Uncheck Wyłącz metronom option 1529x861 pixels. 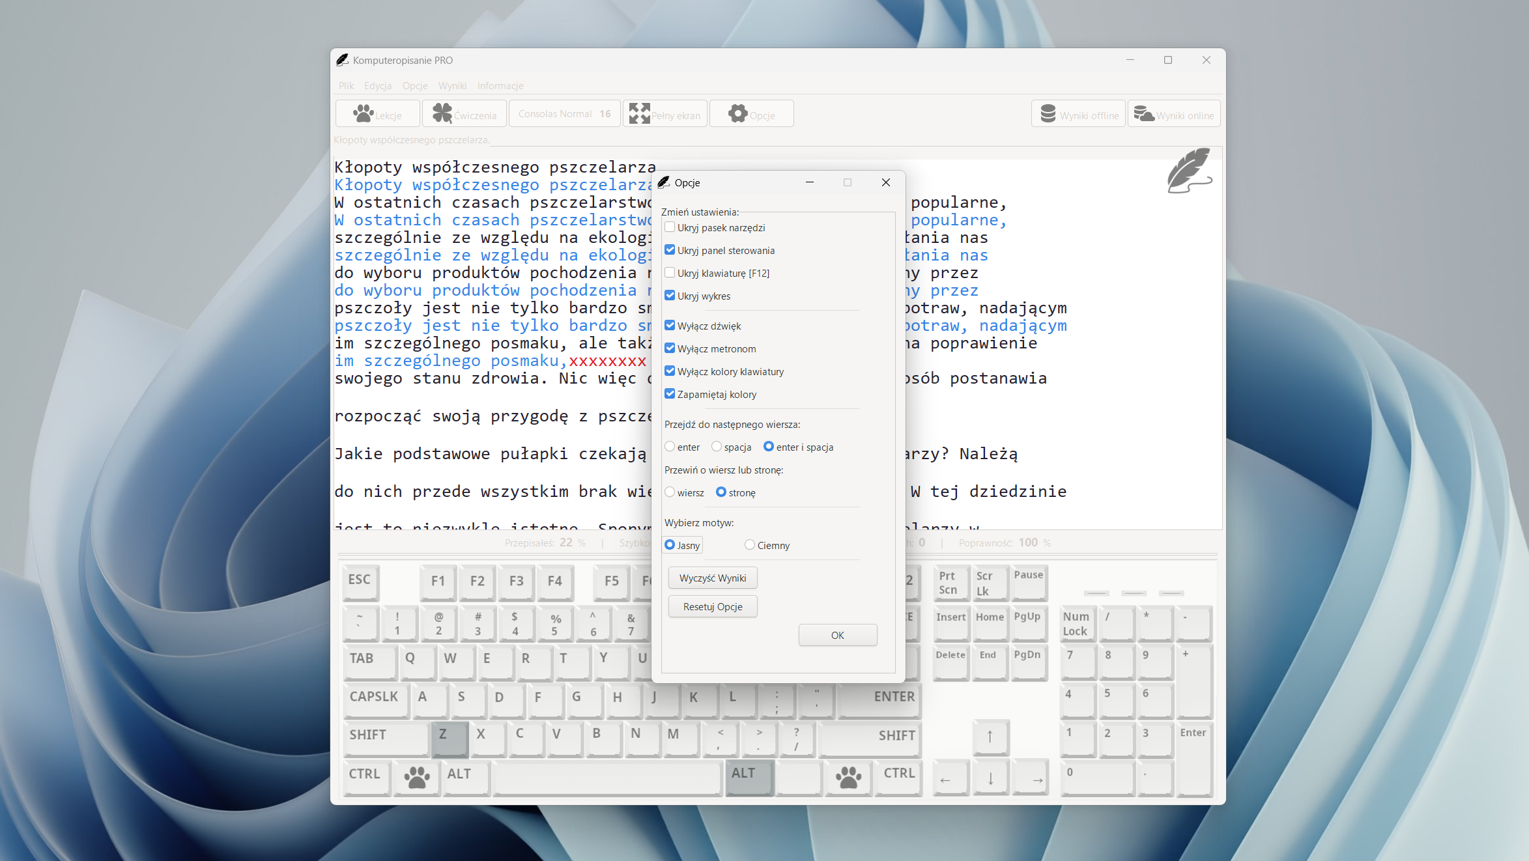click(x=670, y=348)
